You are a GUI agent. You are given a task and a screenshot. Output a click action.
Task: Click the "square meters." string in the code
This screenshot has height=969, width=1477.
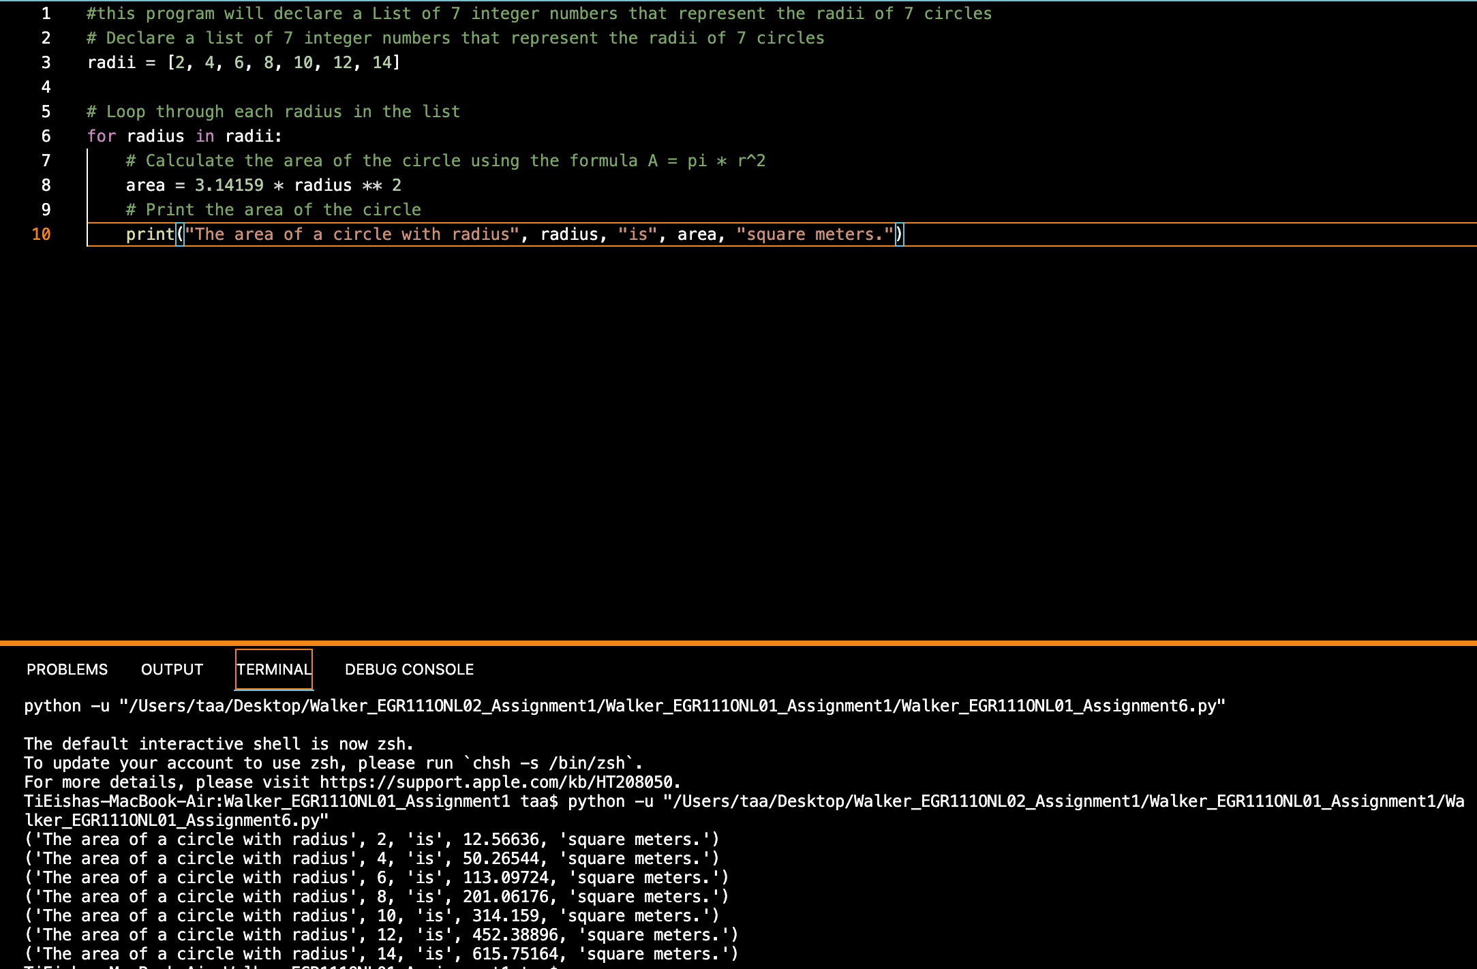814,234
